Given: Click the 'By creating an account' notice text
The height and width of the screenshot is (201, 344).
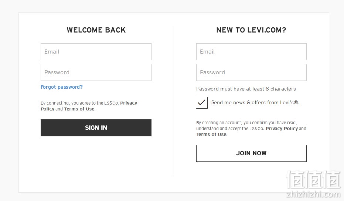Looking at the screenshot, I should pos(251,129).
